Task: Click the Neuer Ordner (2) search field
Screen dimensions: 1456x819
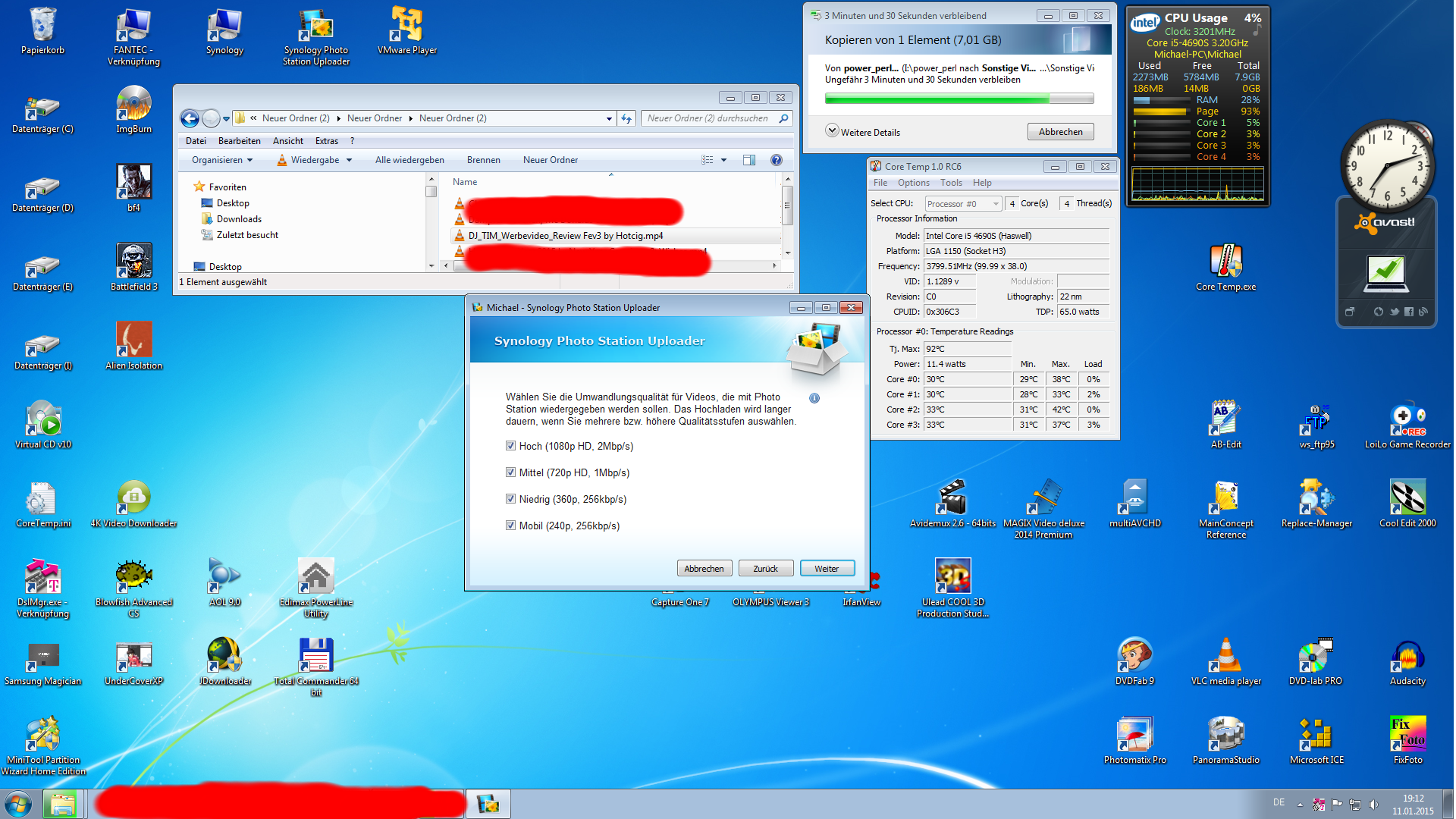Action: tap(709, 118)
